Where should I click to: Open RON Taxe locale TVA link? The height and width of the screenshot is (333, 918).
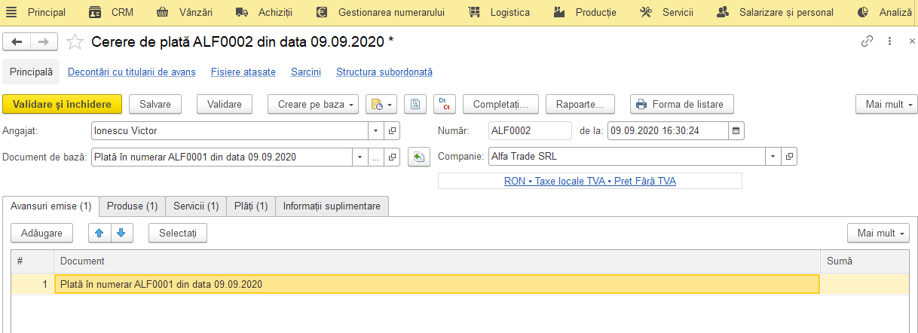click(590, 182)
